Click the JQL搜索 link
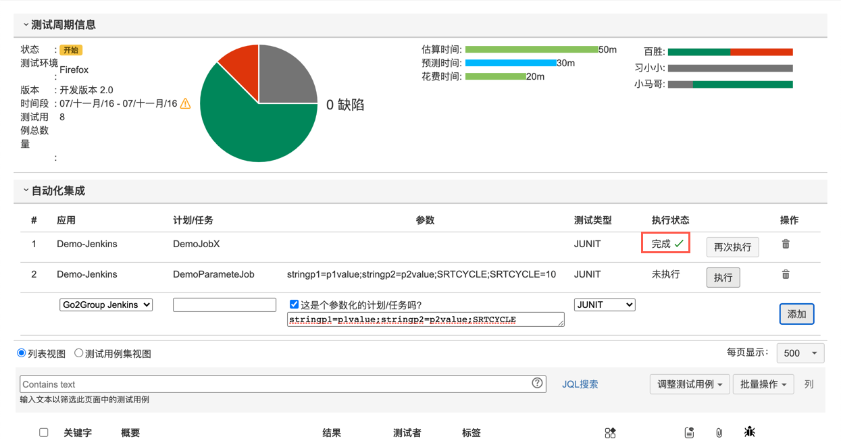The width and height of the screenshot is (841, 441). pos(580,384)
